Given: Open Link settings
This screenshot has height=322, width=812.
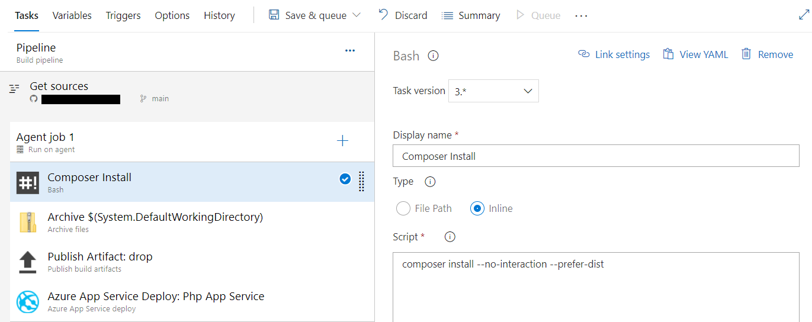Looking at the screenshot, I should coord(614,54).
